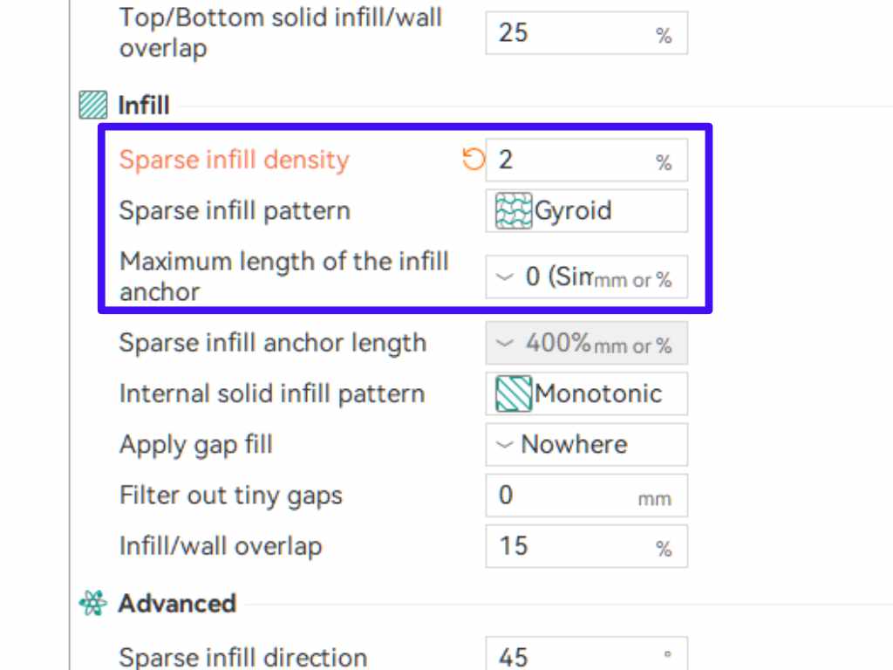Viewport: 893px width, 670px height.
Task: Expand Maximum length of infill anchor dropdown
Action: pos(504,277)
